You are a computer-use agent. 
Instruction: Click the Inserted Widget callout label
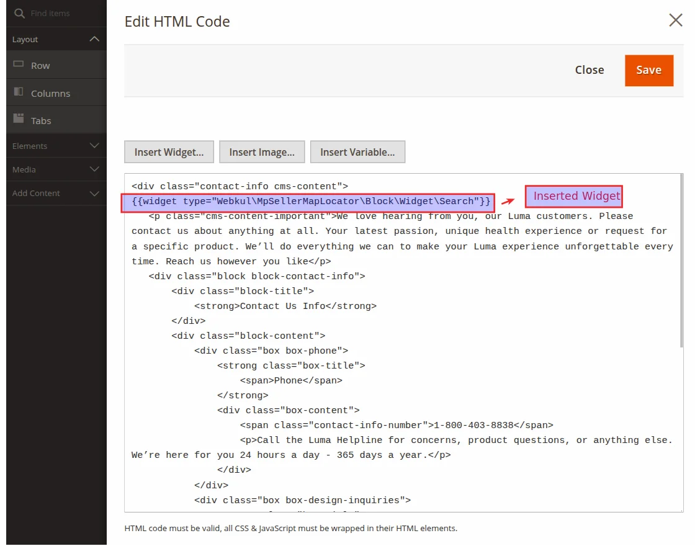pos(573,196)
